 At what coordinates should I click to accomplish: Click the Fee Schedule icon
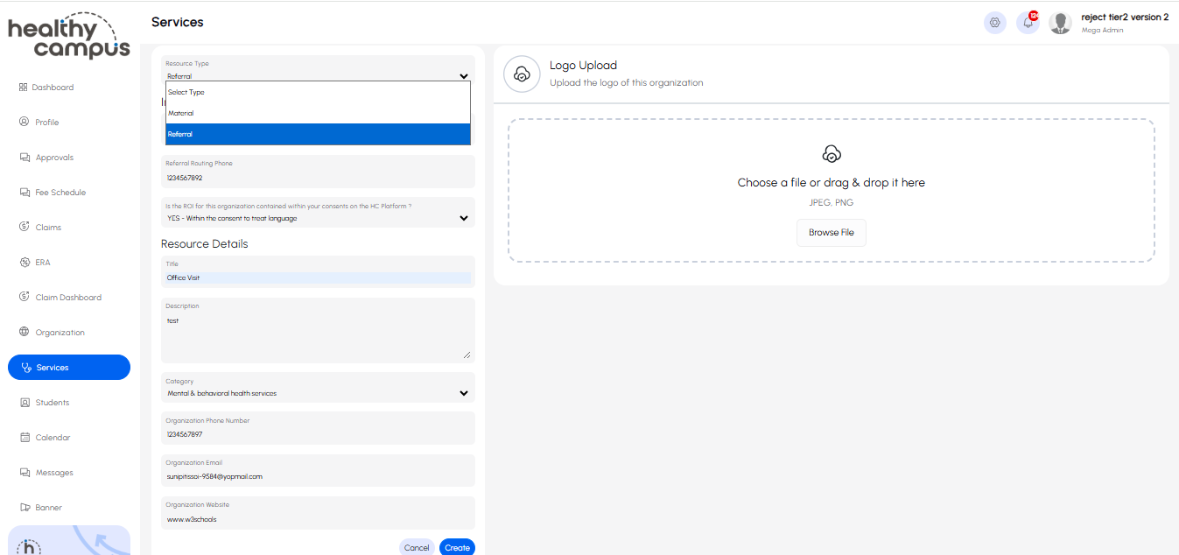pos(25,193)
